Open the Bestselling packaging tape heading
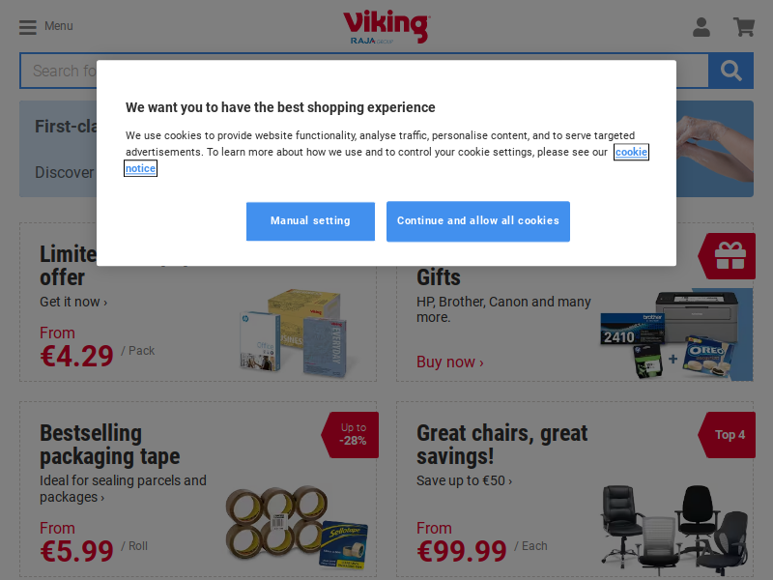Image resolution: width=773 pixels, height=580 pixels. (110, 445)
